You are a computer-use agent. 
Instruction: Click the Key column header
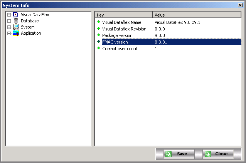tap(123, 15)
